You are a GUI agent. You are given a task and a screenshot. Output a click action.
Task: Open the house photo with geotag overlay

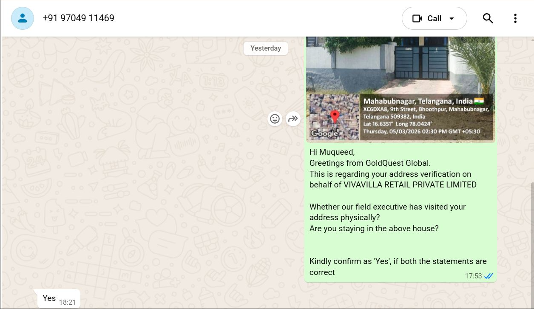pos(400,89)
